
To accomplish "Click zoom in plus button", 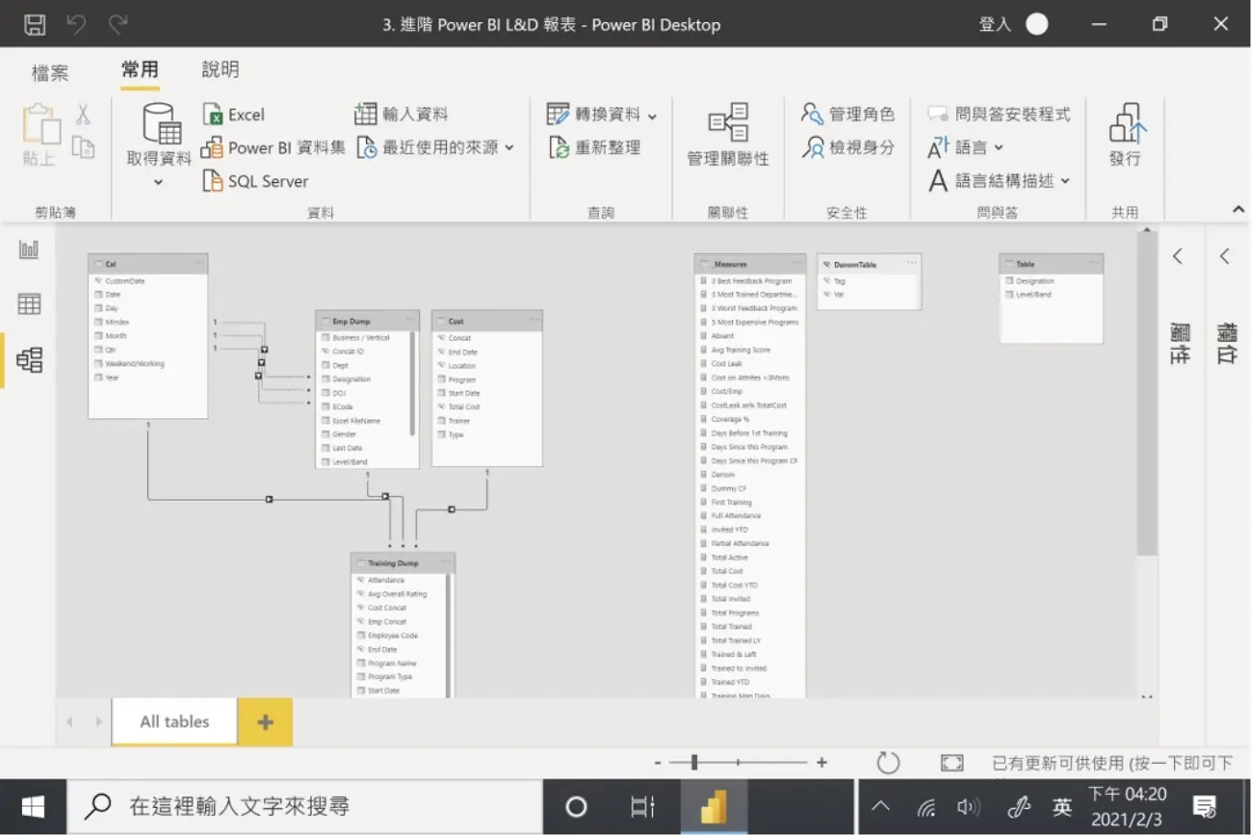I will pos(821,763).
